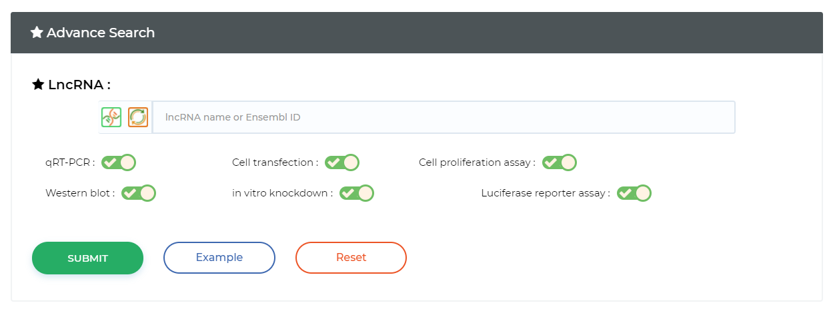The image size is (835, 309).
Task: Click the star icon beside LncRNA
Action: coord(38,85)
